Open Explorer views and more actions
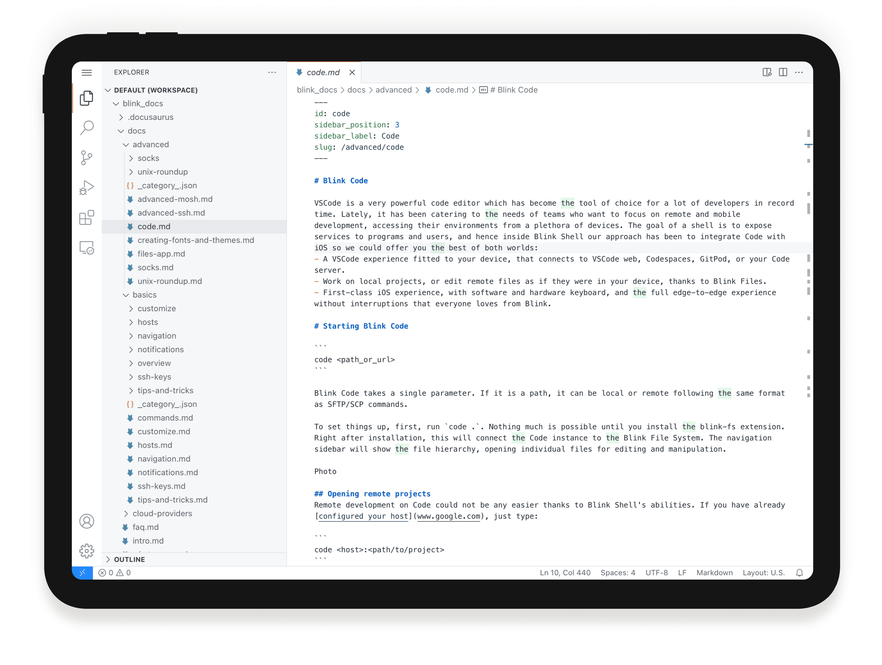Screen dimensions: 882x665 click(x=272, y=72)
